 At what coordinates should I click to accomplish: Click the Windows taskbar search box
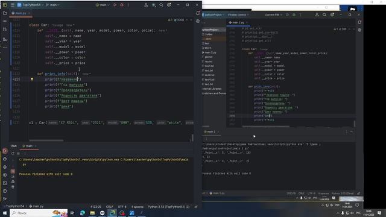[x=39, y=213]
